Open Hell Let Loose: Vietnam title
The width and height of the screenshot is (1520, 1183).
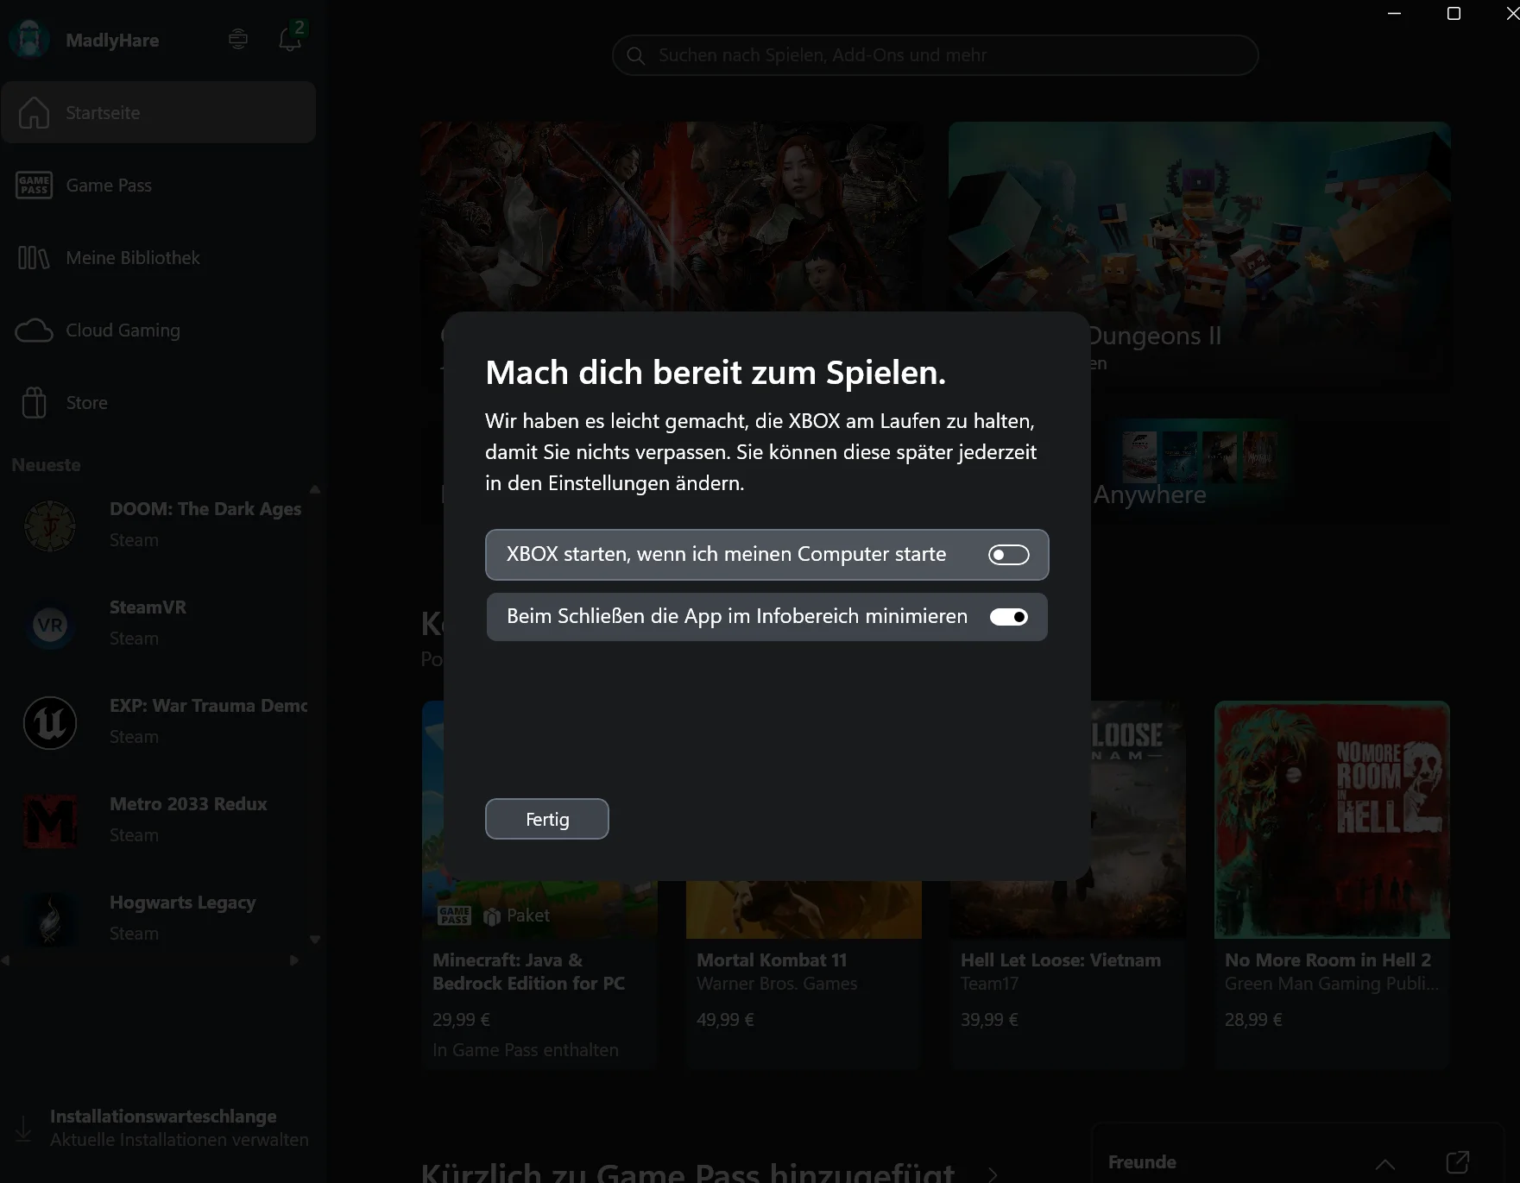pos(1061,960)
